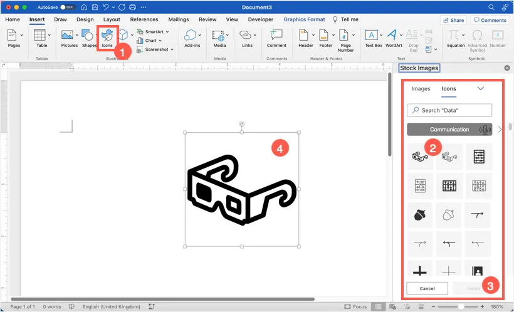Click the Search "Data" field

tap(449, 110)
